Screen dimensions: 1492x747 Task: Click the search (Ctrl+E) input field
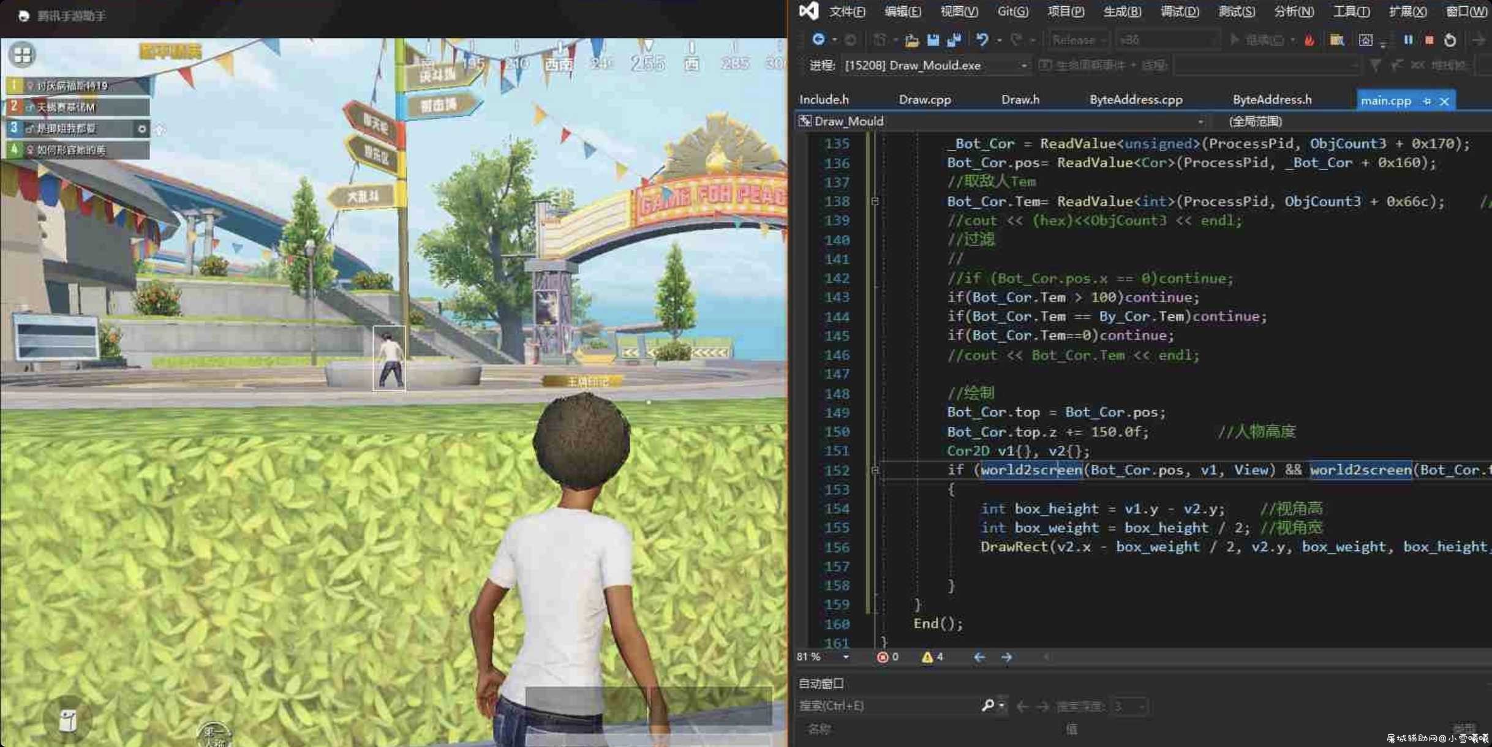[888, 706]
